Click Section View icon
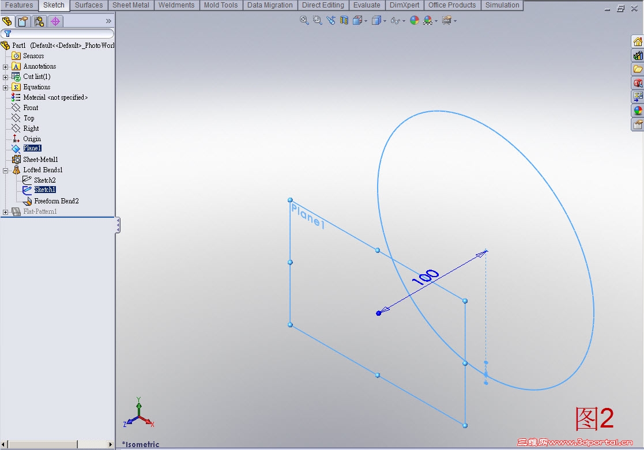This screenshot has height=450, width=644. point(344,20)
